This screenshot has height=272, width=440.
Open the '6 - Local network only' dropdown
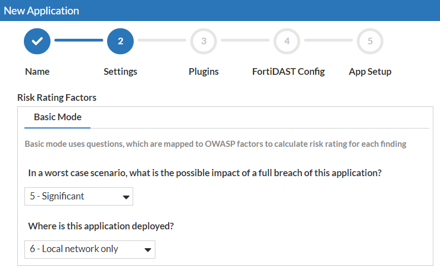click(x=90, y=249)
